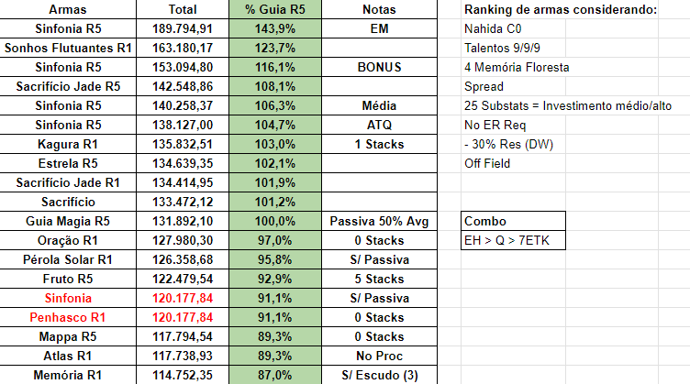
Task: Select the "S/ Escudo (3)" note cell
Action: coord(380,375)
